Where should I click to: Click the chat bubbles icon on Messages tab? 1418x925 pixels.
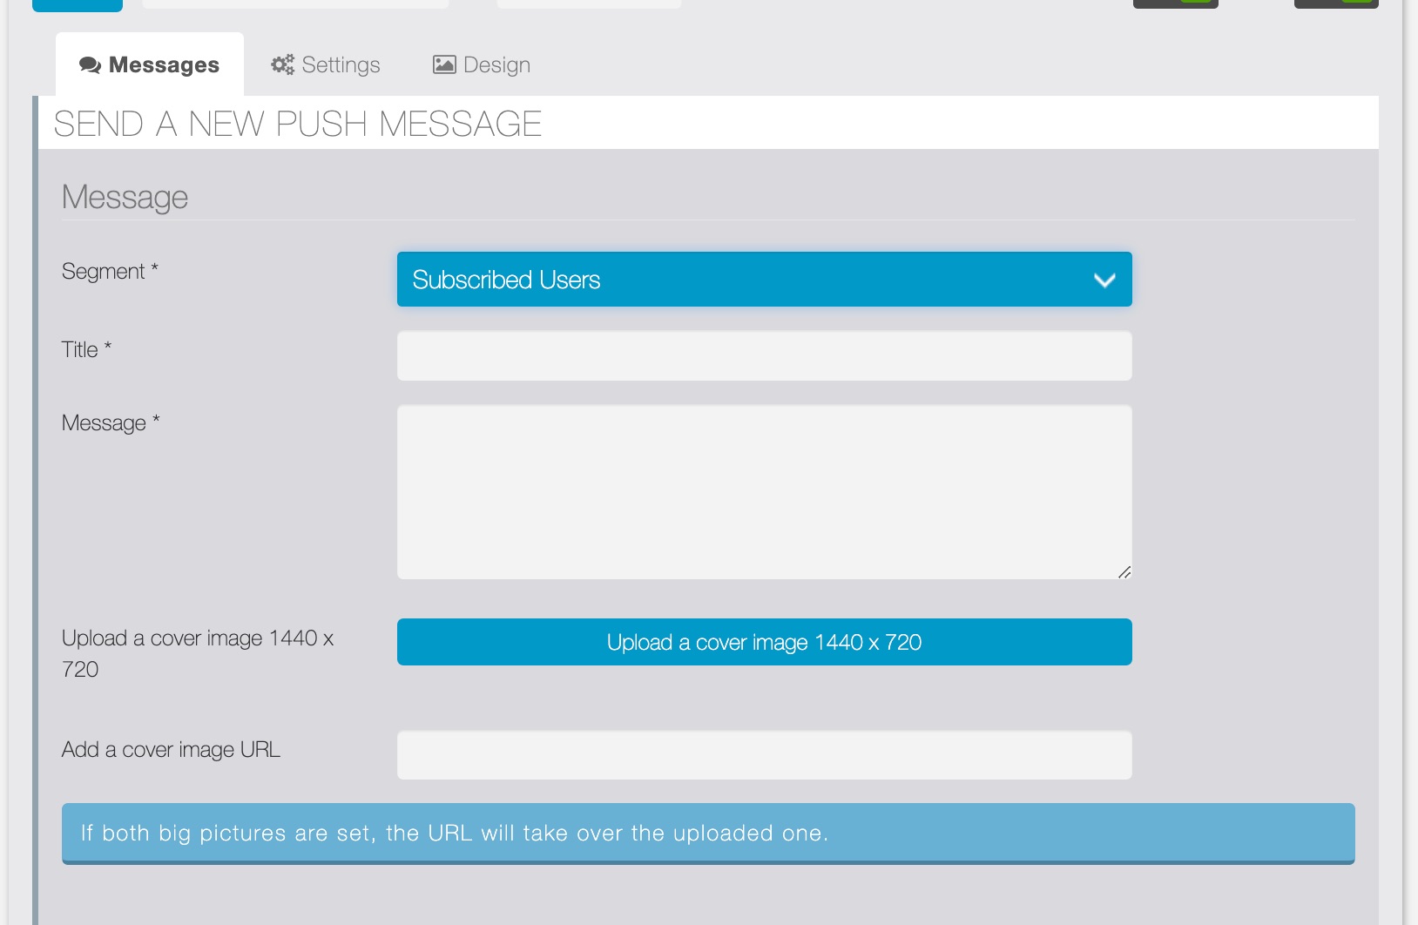coord(90,65)
